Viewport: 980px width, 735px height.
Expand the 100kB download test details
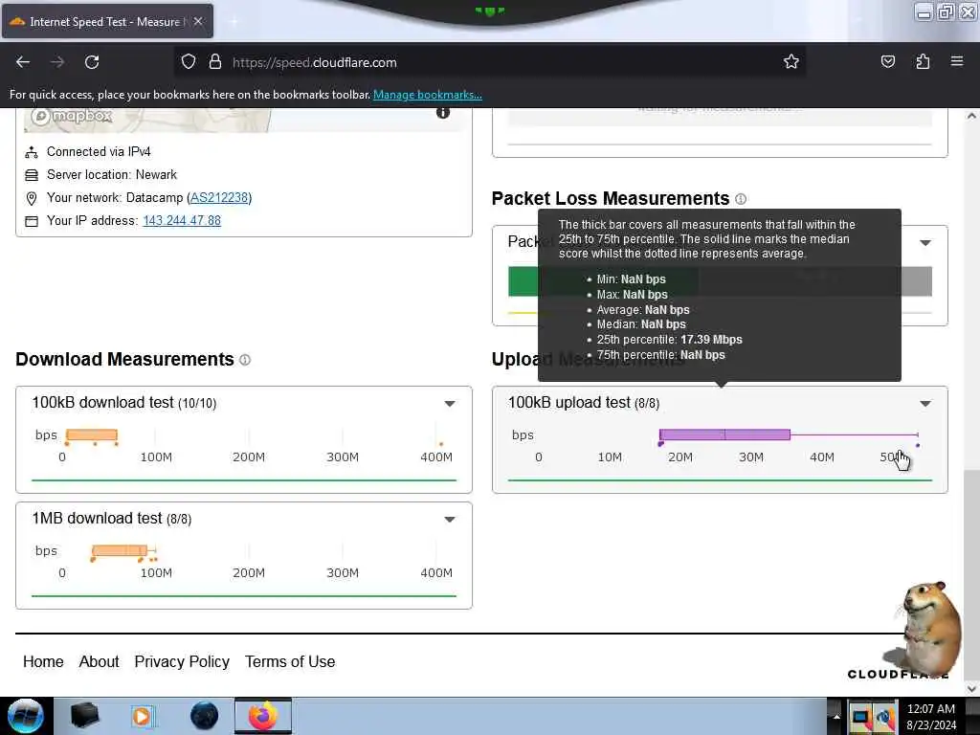[x=450, y=404]
